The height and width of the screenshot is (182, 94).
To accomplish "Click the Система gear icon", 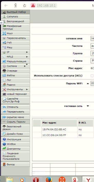I will tap(4, 66).
